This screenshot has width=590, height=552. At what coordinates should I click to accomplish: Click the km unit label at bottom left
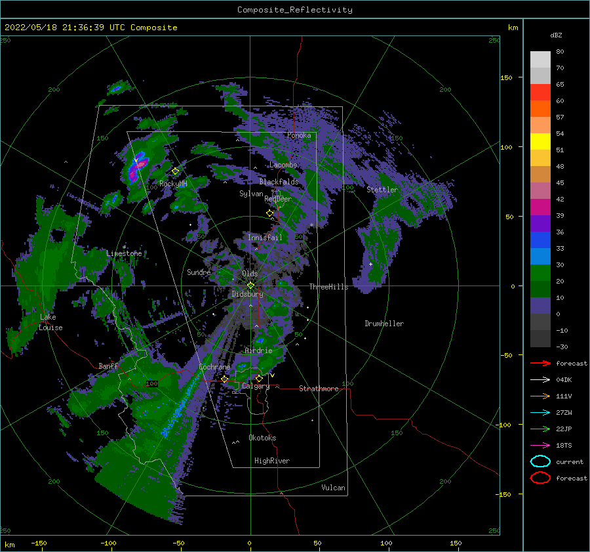(x=9, y=545)
